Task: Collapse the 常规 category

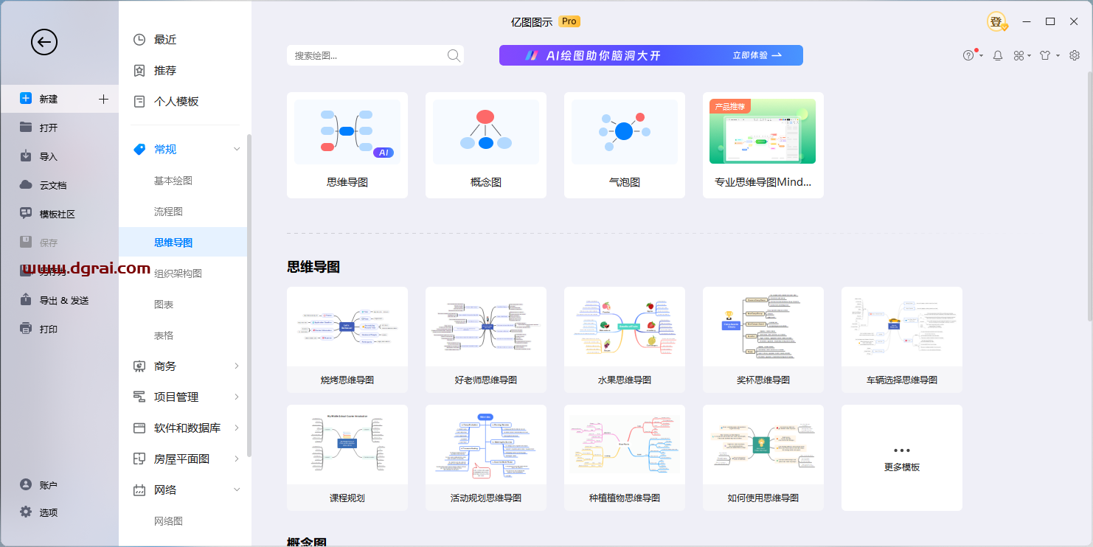Action: 237,149
